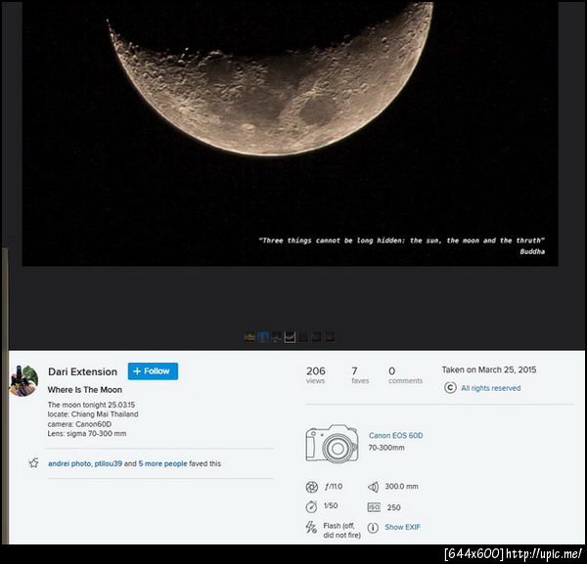Select the fifth thumbnail in the photostream strip
This screenshot has width=587, height=564.
click(x=303, y=337)
